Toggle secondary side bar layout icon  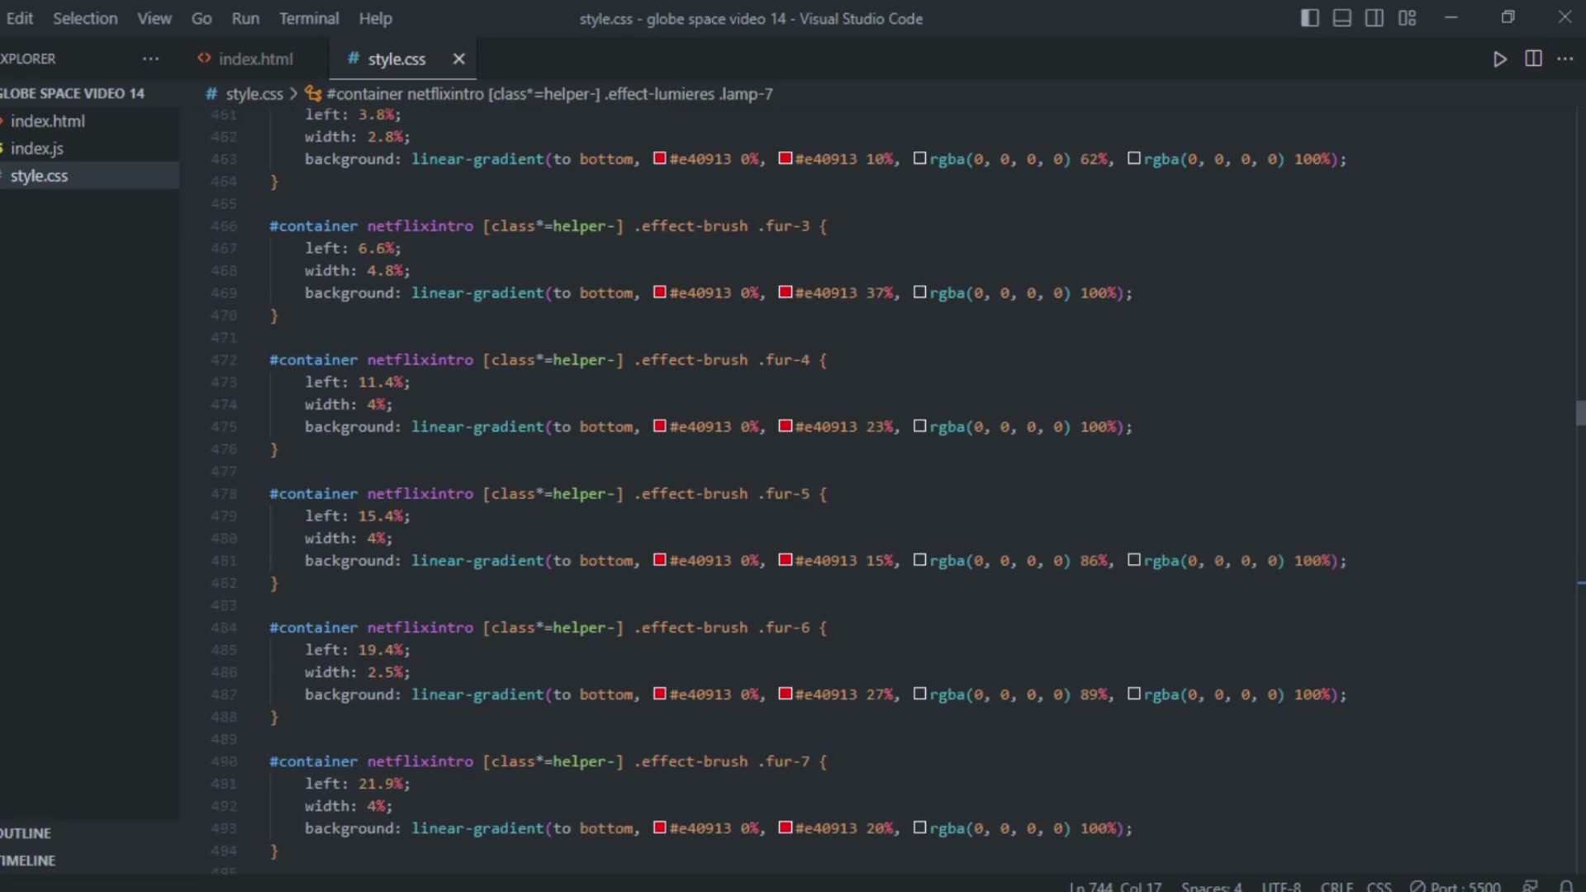click(x=1374, y=18)
